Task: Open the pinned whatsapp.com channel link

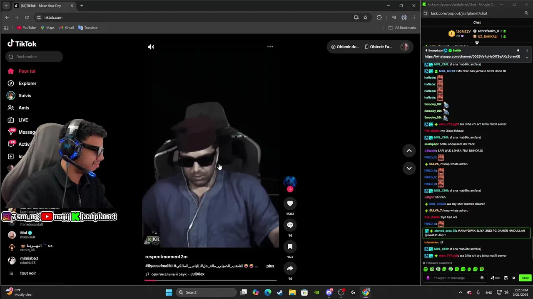Action: tap(472, 56)
